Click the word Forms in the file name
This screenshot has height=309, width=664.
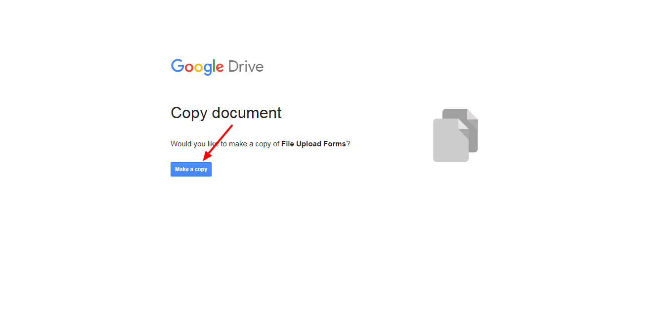pos(335,144)
